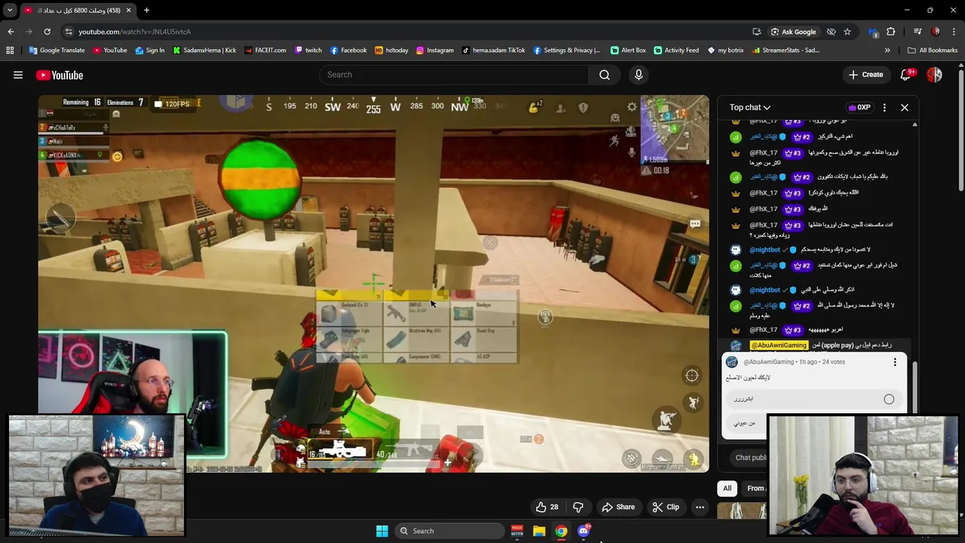Submit search with the magnifier button
This screenshot has height=543, width=965.
[605, 75]
